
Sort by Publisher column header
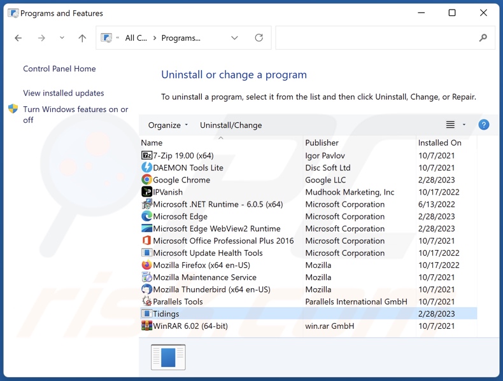point(322,142)
